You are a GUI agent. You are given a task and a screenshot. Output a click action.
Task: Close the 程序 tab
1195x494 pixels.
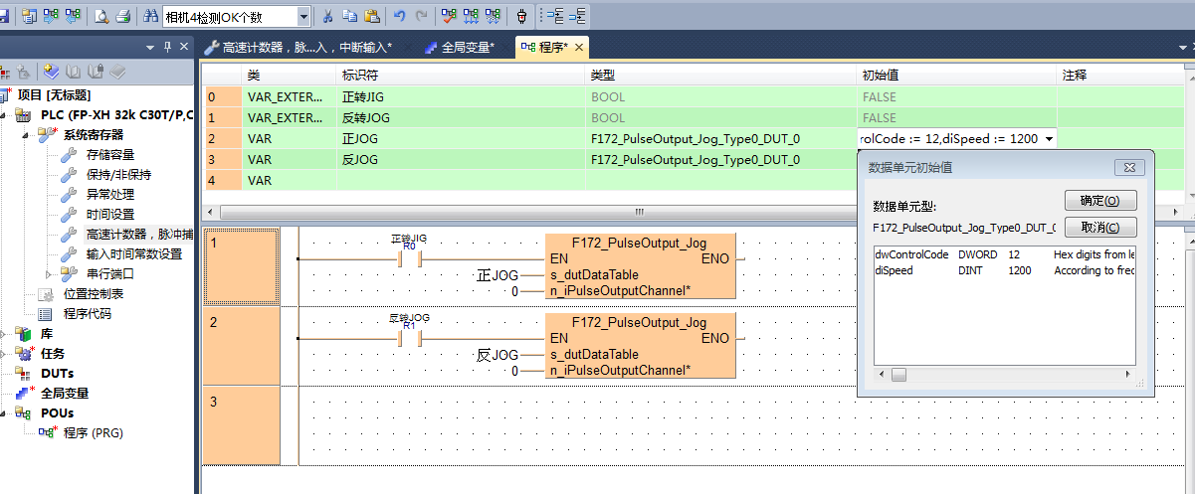coord(579,47)
